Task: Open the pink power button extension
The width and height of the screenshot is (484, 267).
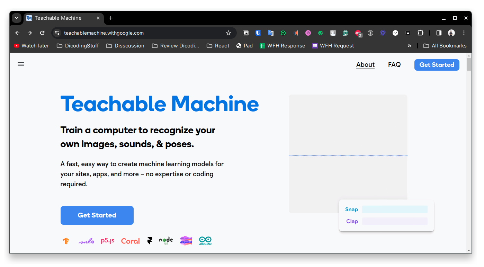Action: (308, 33)
